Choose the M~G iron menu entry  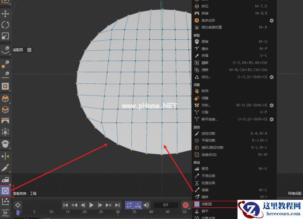(234, 169)
